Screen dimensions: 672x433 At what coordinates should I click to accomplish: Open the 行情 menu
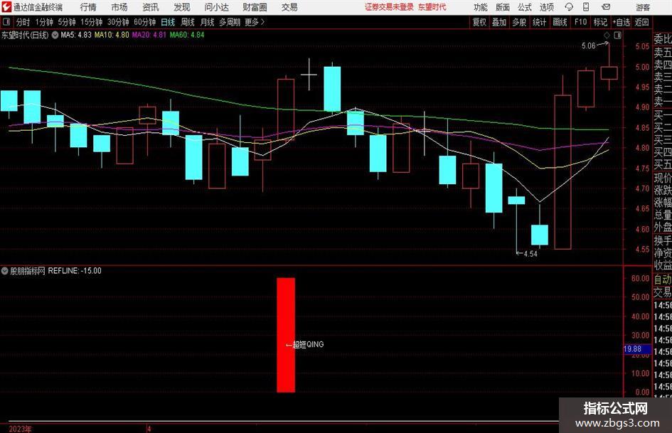88,7
